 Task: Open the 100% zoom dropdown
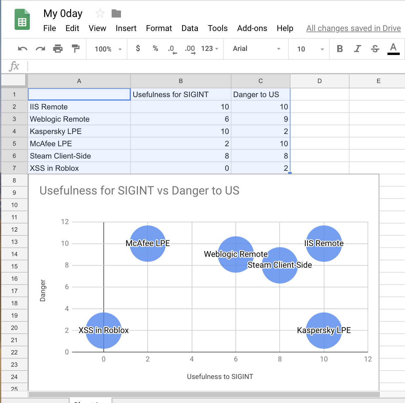pos(108,49)
